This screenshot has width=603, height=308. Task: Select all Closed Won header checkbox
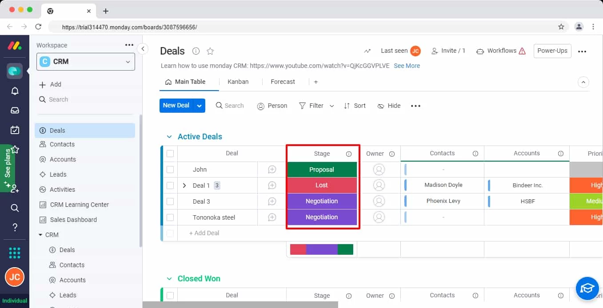170,296
